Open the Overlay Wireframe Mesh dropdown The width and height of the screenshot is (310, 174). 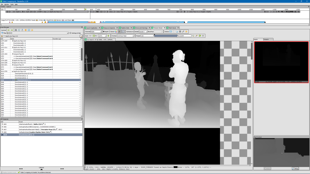126,36
